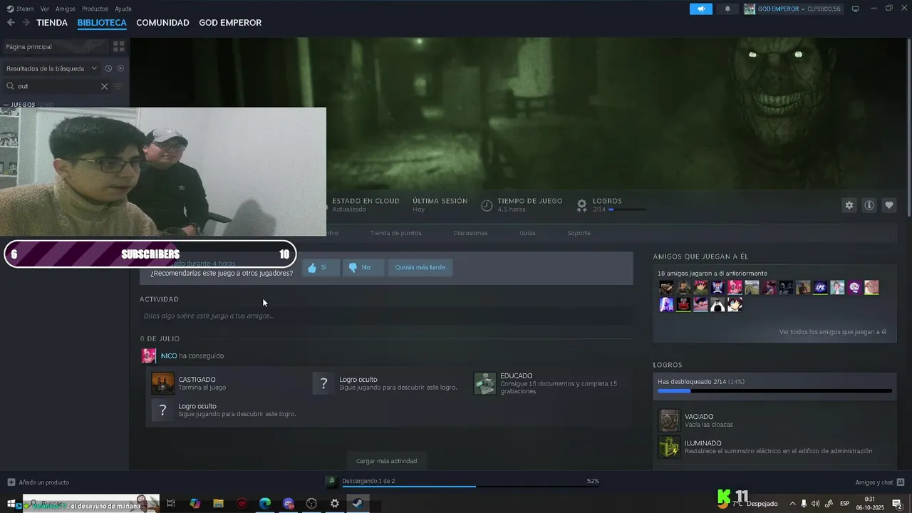Open the Ayuda menu
The width and height of the screenshot is (912, 513).
coord(123,9)
